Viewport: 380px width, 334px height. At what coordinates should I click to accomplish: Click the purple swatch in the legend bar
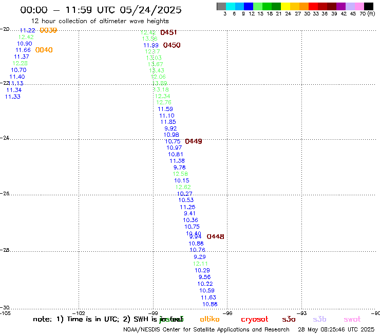click(341, 6)
